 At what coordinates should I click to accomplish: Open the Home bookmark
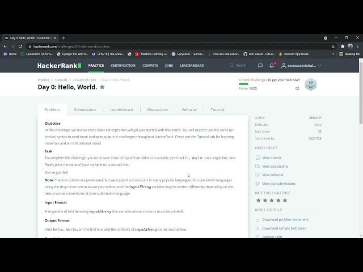click(x=10, y=54)
